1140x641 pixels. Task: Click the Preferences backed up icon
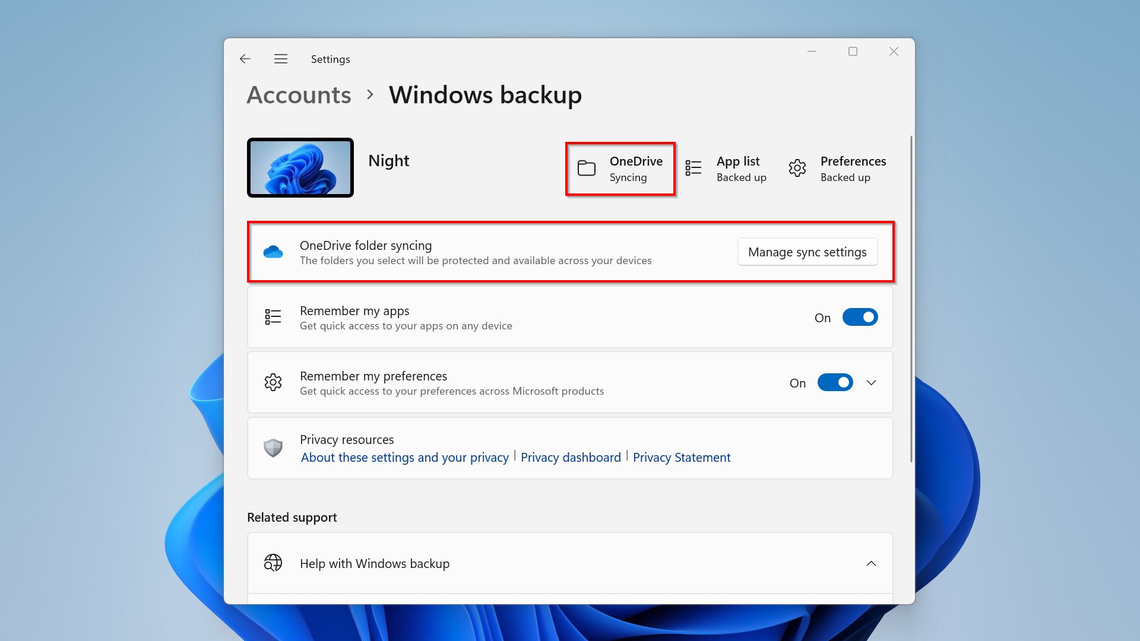click(x=798, y=167)
